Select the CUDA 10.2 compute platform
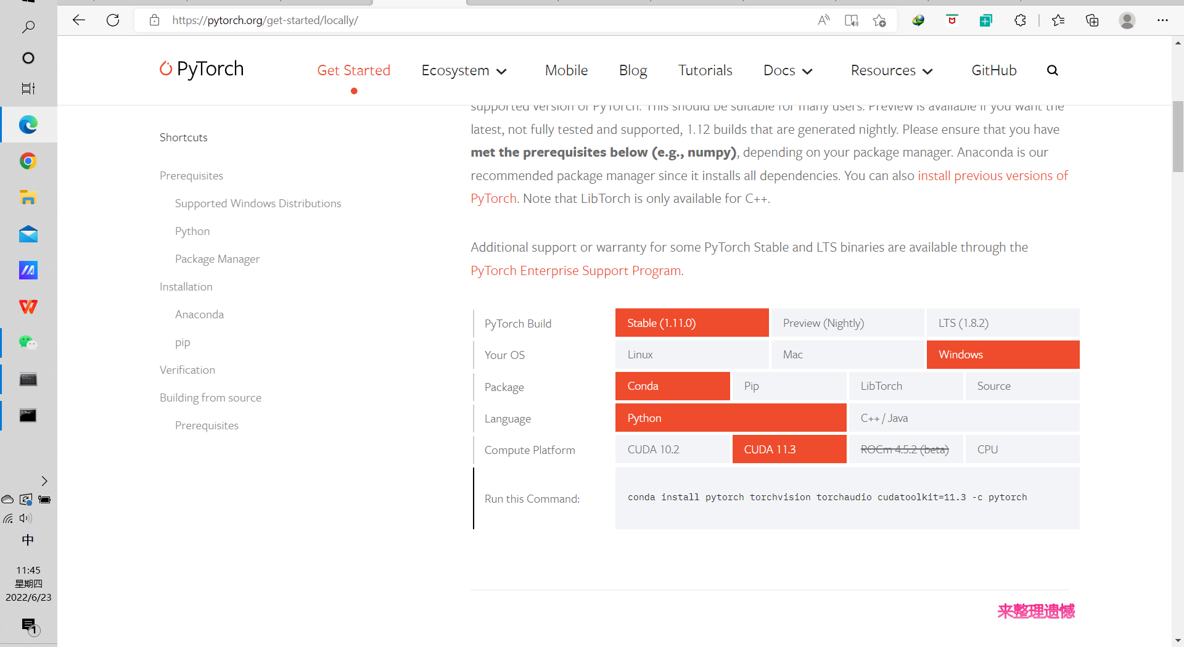1184x647 pixels. 672,450
